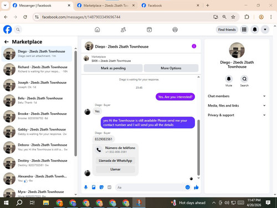Open Richard 2beds 2bath Townhouse chat

click(x=37, y=69)
